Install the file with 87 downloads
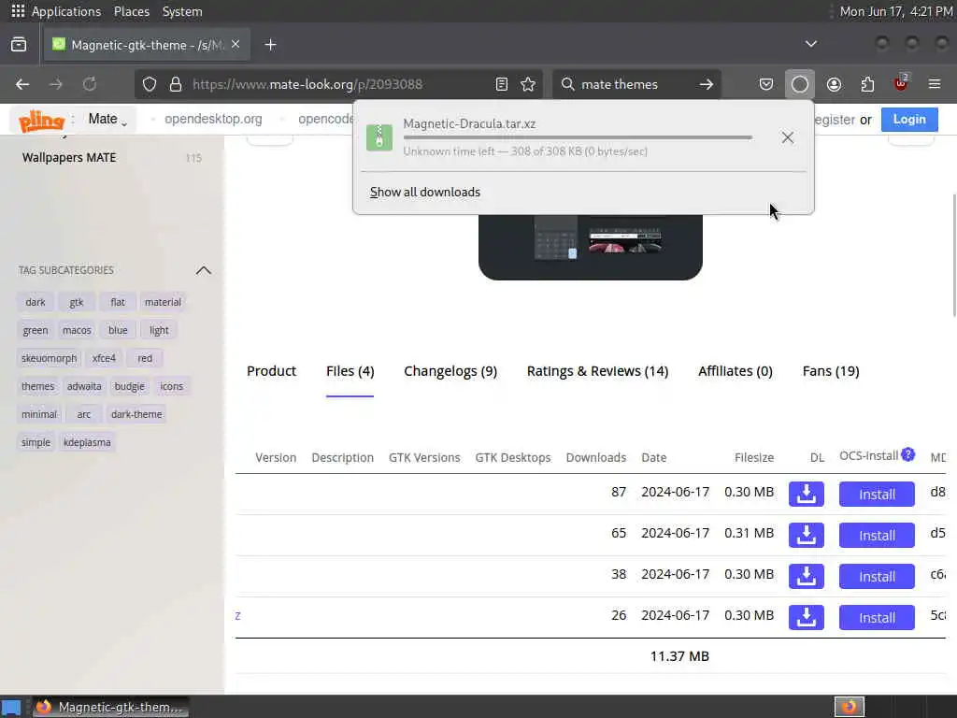957x718 pixels. pyautogui.click(x=877, y=494)
